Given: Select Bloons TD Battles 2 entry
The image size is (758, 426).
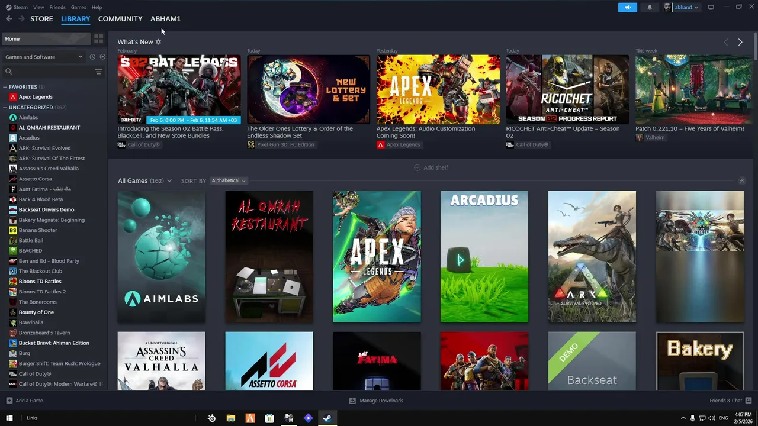Looking at the screenshot, I should (x=42, y=292).
